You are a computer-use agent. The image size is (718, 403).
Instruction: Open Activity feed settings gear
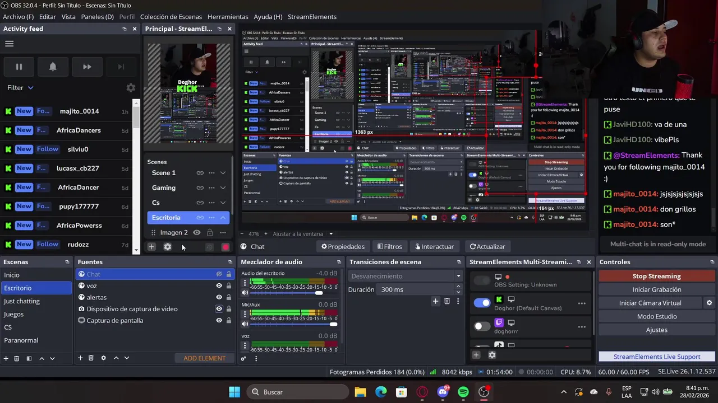[131, 88]
